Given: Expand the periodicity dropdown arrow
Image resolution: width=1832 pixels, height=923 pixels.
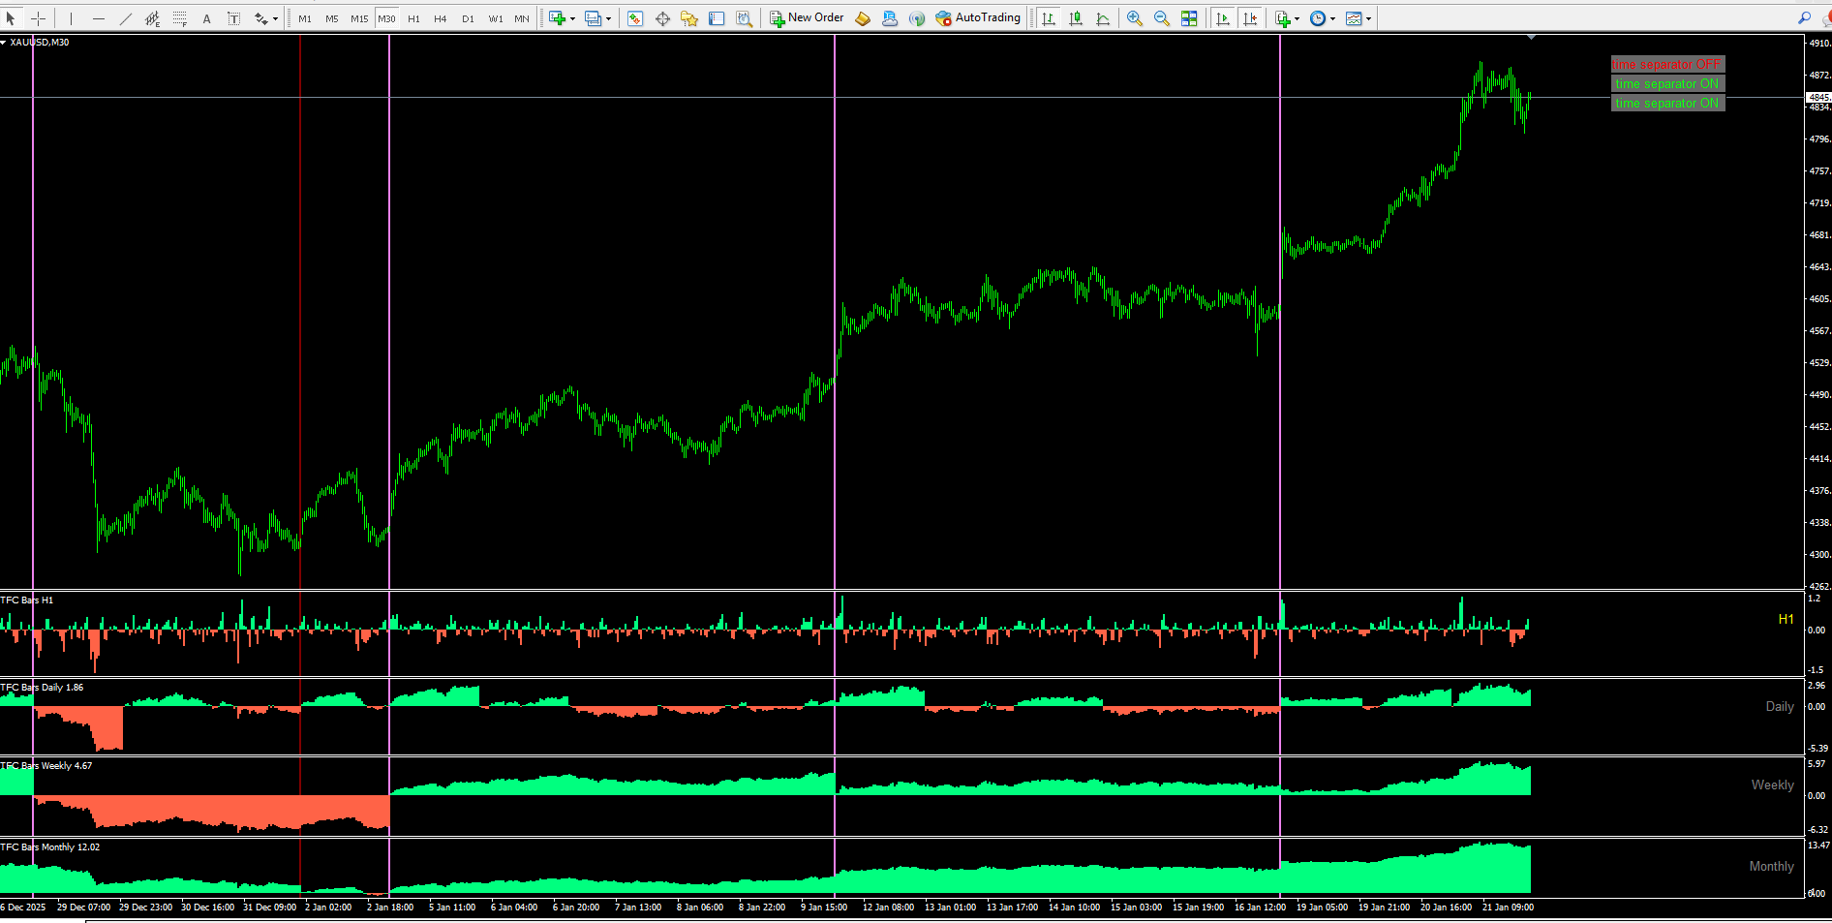Looking at the screenshot, I should 1333,18.
